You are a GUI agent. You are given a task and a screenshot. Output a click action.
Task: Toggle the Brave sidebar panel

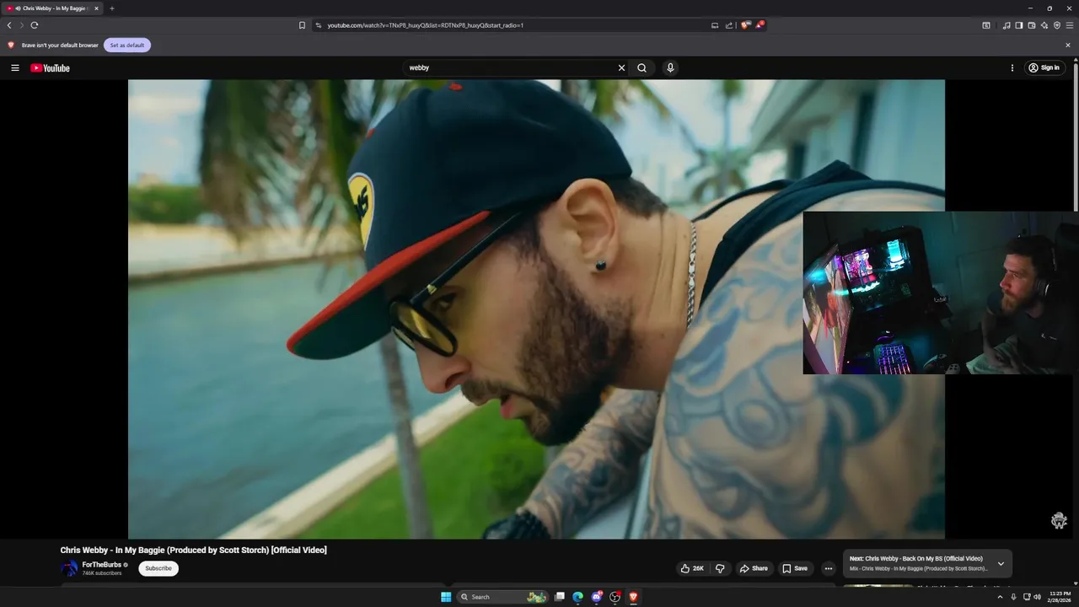click(1019, 25)
